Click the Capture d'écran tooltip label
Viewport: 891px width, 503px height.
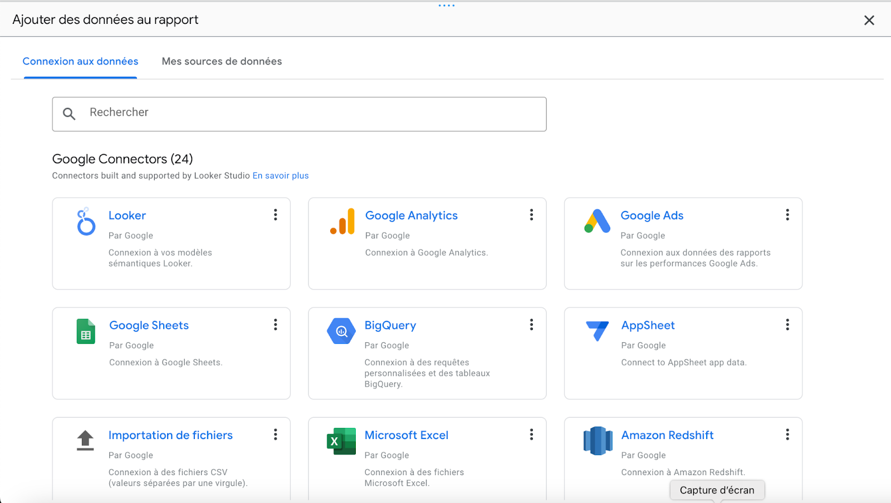point(717,490)
